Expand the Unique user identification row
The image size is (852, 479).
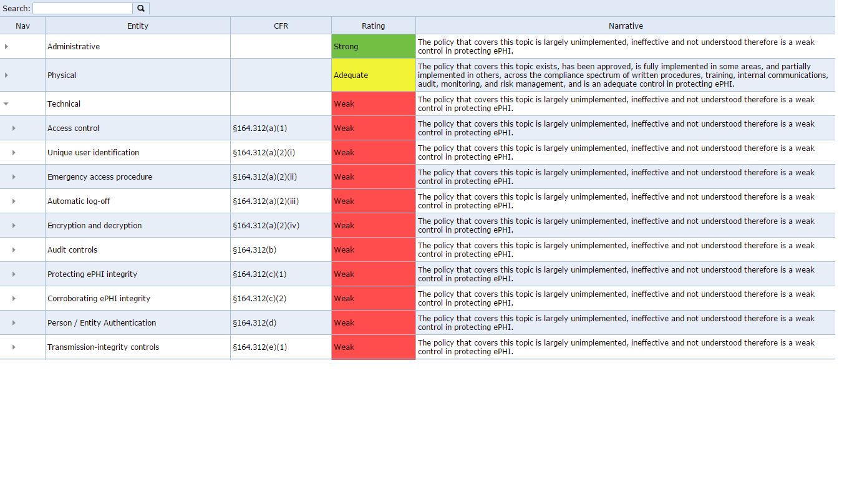click(14, 153)
